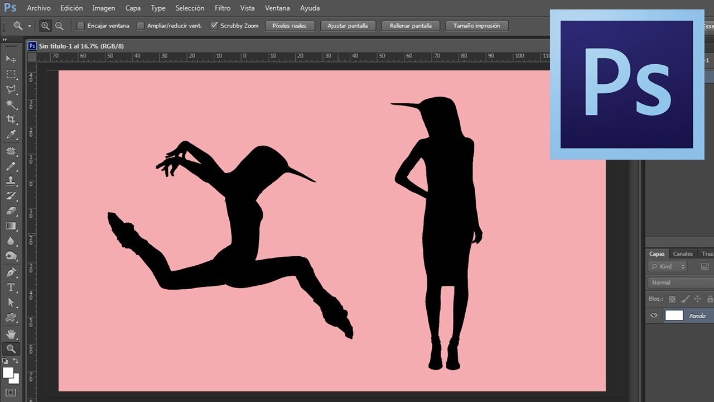Image resolution: width=714 pixels, height=402 pixels.
Task: Disable the Scrubby Zoom checkbox
Action: coord(214,26)
